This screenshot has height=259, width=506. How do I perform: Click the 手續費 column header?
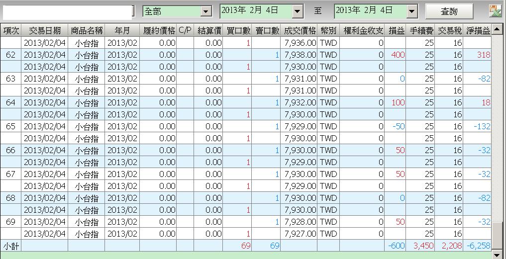420,30
